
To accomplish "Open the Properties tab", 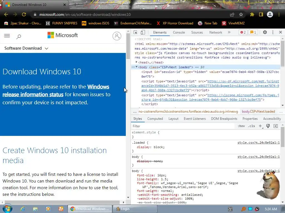I will 250,119.
